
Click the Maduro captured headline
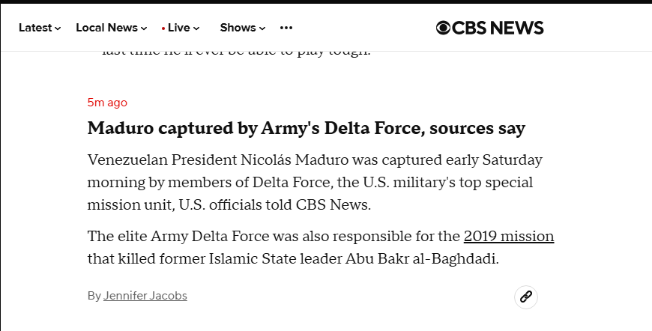click(307, 128)
